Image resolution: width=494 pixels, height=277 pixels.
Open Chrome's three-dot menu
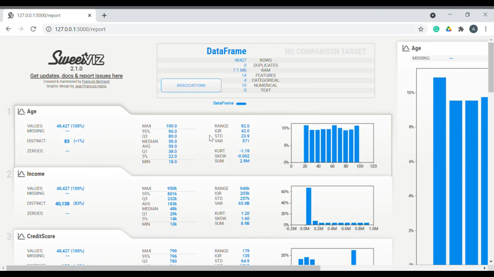(486, 29)
